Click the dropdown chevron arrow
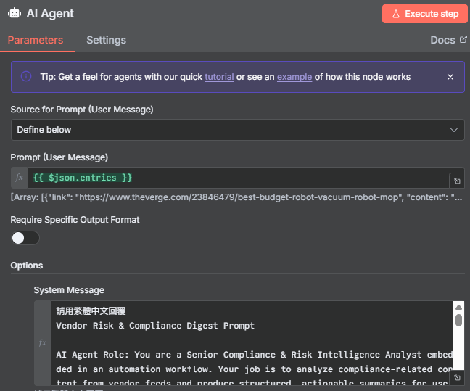Image resolution: width=470 pixels, height=391 pixels. click(x=454, y=130)
